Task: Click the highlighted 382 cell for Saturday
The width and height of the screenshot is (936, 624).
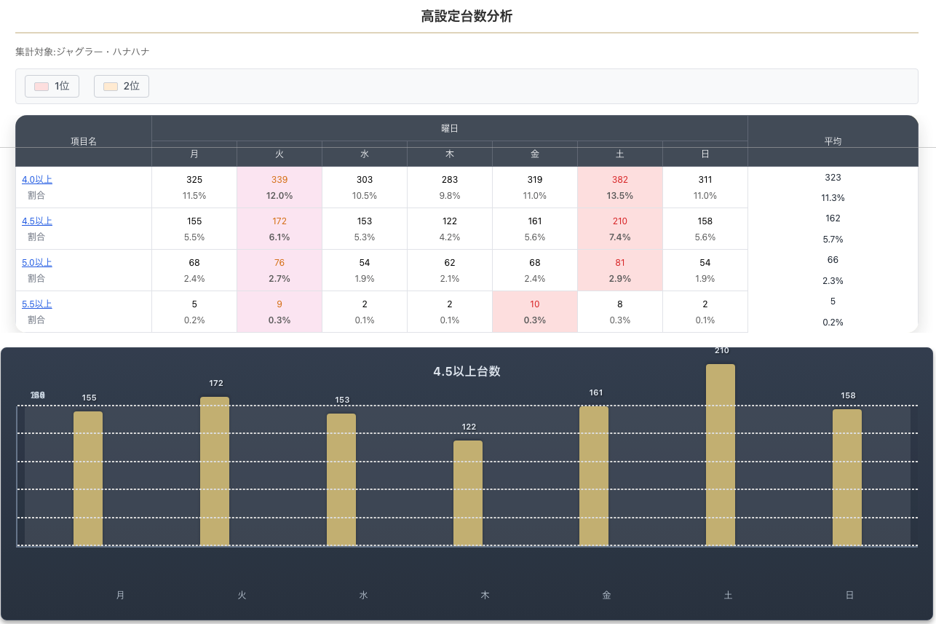Action: pyautogui.click(x=620, y=187)
